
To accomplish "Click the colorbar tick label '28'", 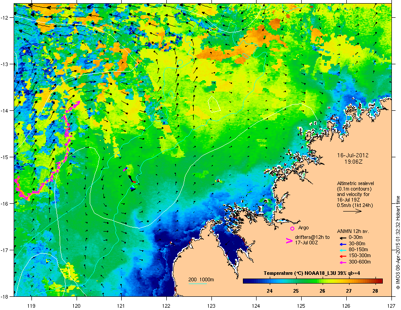I will pyautogui.click(x=375, y=291).
